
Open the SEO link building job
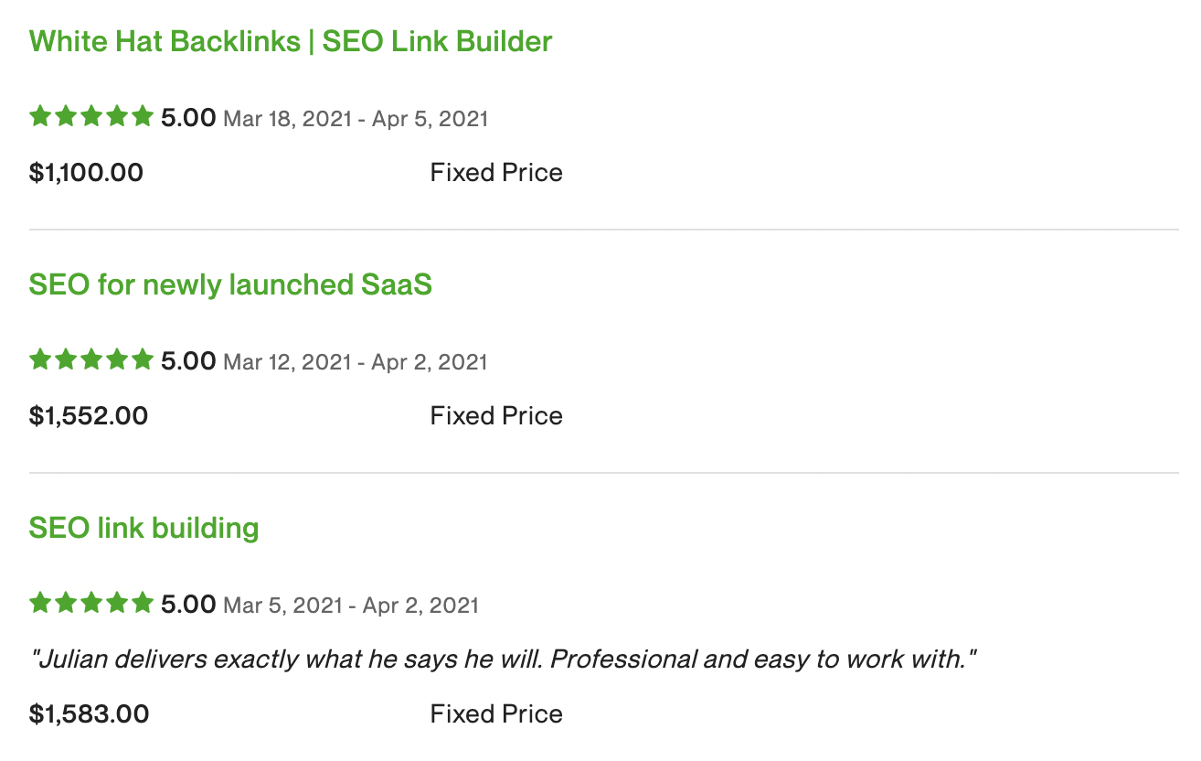click(144, 529)
